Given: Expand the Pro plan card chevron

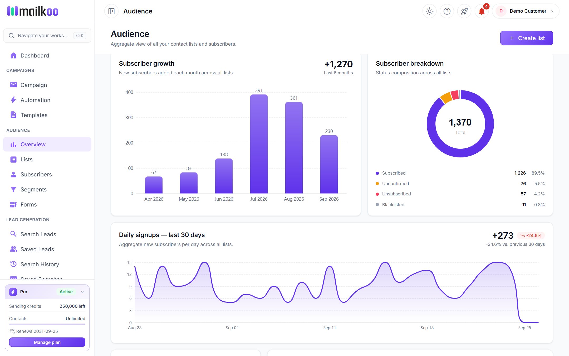Looking at the screenshot, I should pos(82,292).
